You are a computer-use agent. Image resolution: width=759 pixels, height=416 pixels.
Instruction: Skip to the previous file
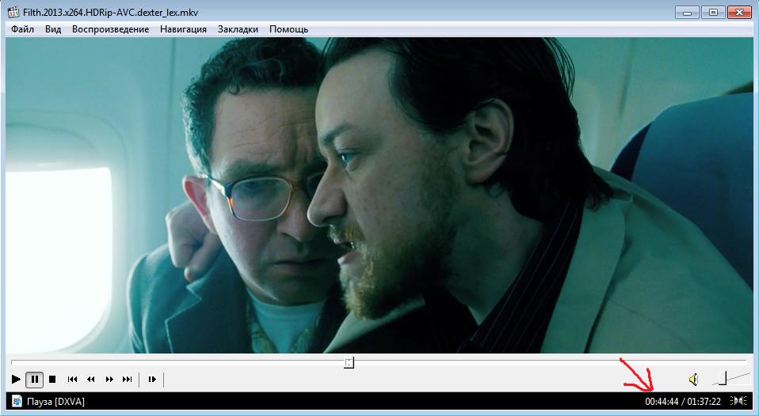pos(72,380)
